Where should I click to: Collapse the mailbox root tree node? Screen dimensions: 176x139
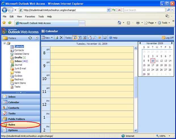[4, 43]
